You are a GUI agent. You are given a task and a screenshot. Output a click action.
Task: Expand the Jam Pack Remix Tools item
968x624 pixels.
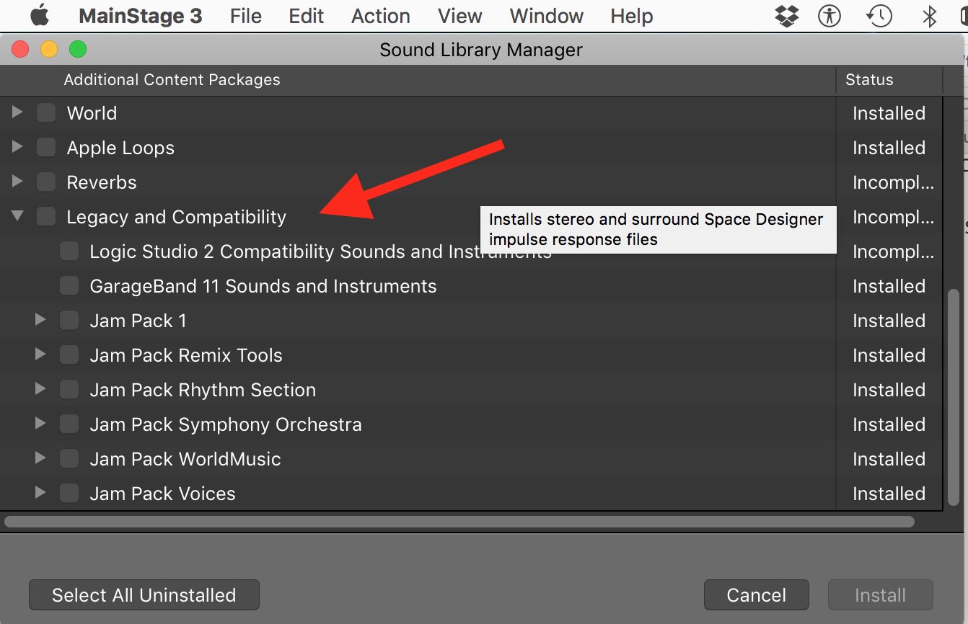pyautogui.click(x=40, y=355)
